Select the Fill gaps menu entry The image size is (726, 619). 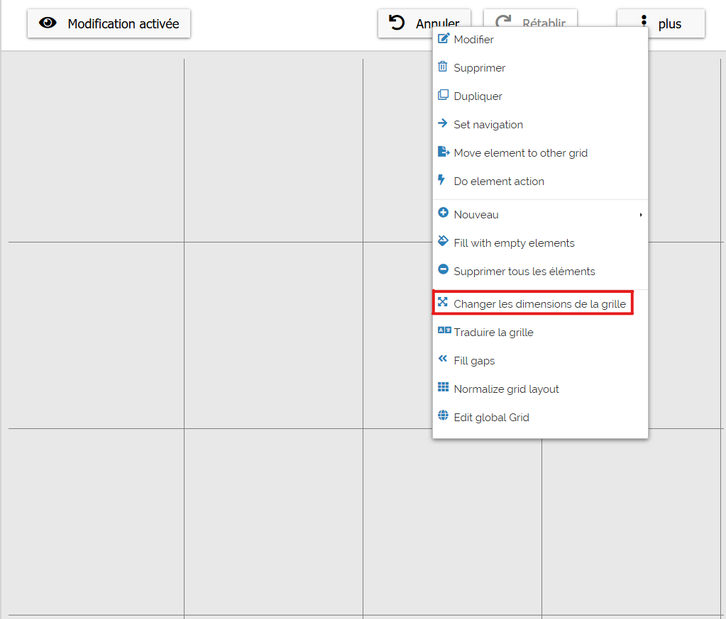click(474, 360)
